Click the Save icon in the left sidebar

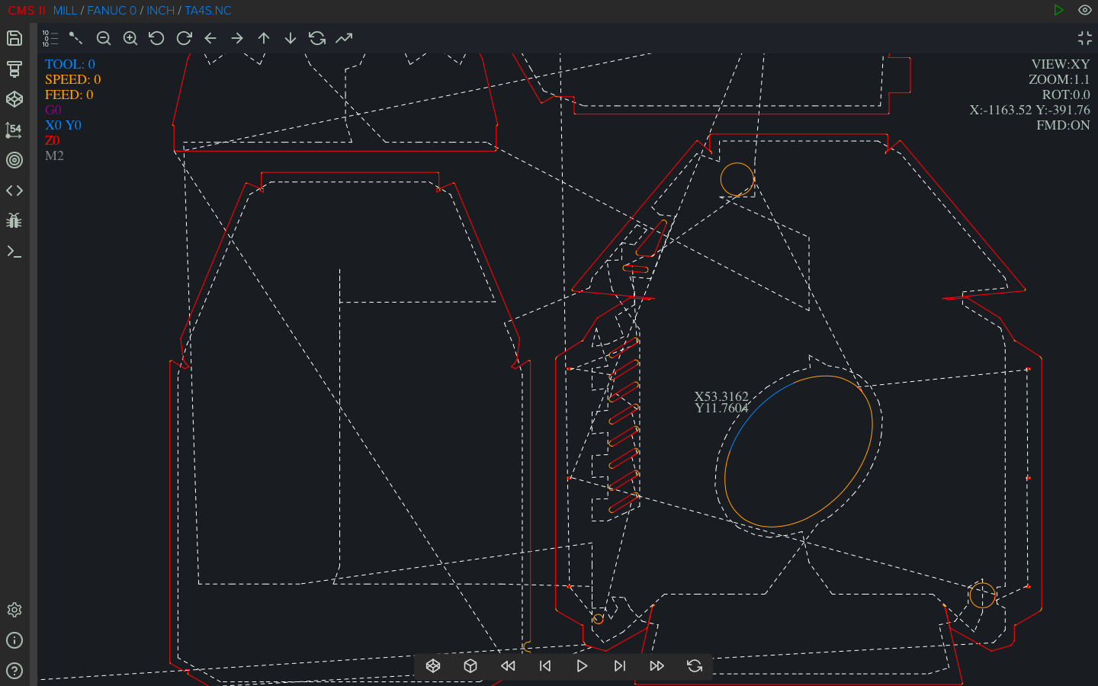[14, 38]
